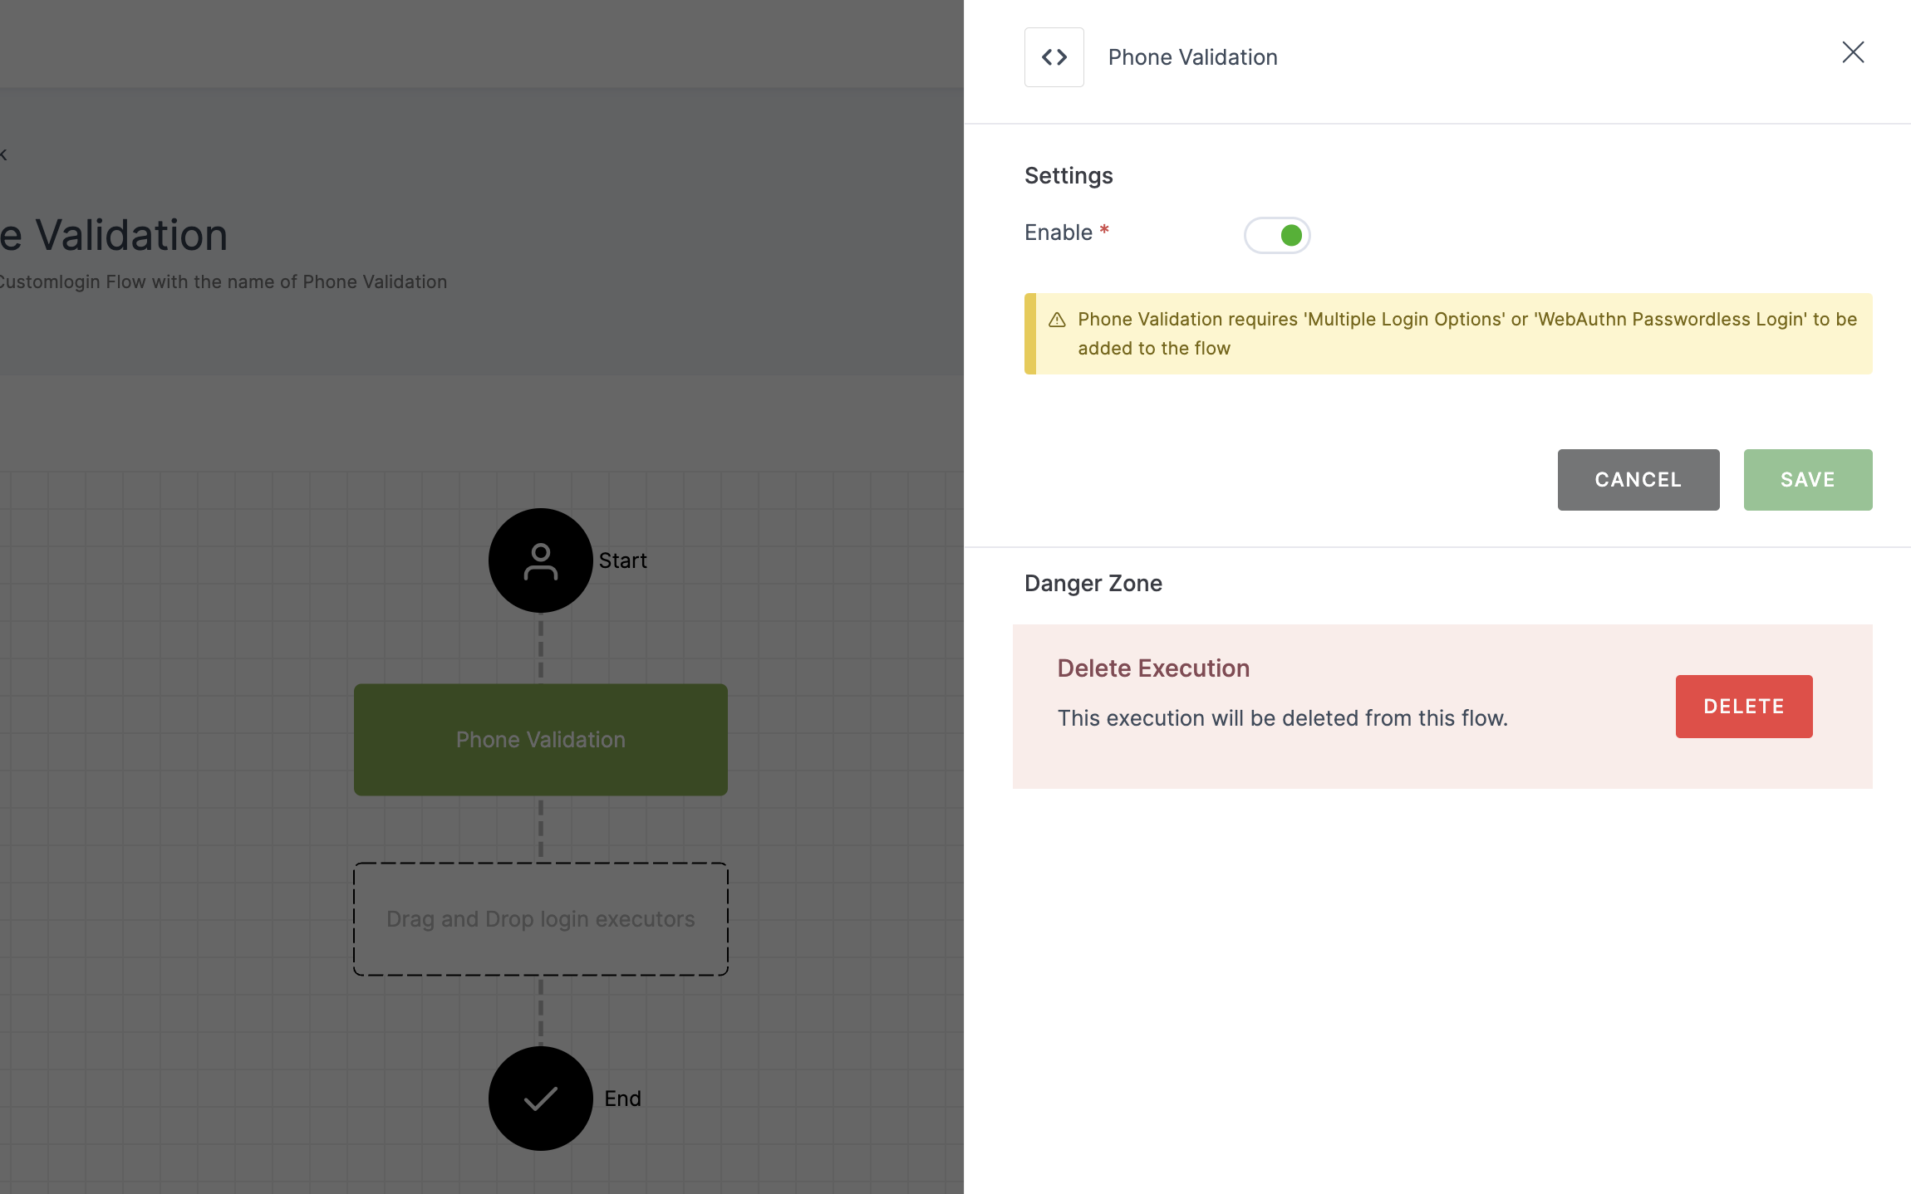The height and width of the screenshot is (1194, 1911).
Task: Click the close X icon on panel
Action: coord(1853,51)
